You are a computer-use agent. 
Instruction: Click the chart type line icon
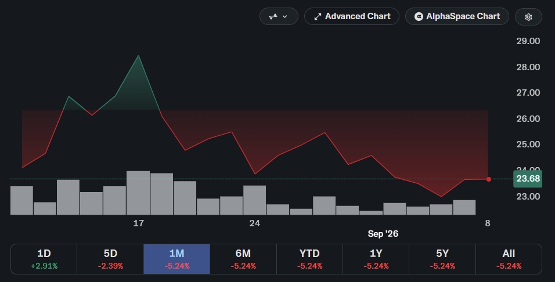[273, 16]
